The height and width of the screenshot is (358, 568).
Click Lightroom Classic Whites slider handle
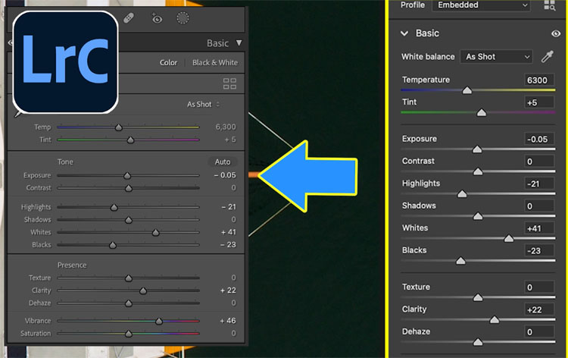pyautogui.click(x=156, y=233)
